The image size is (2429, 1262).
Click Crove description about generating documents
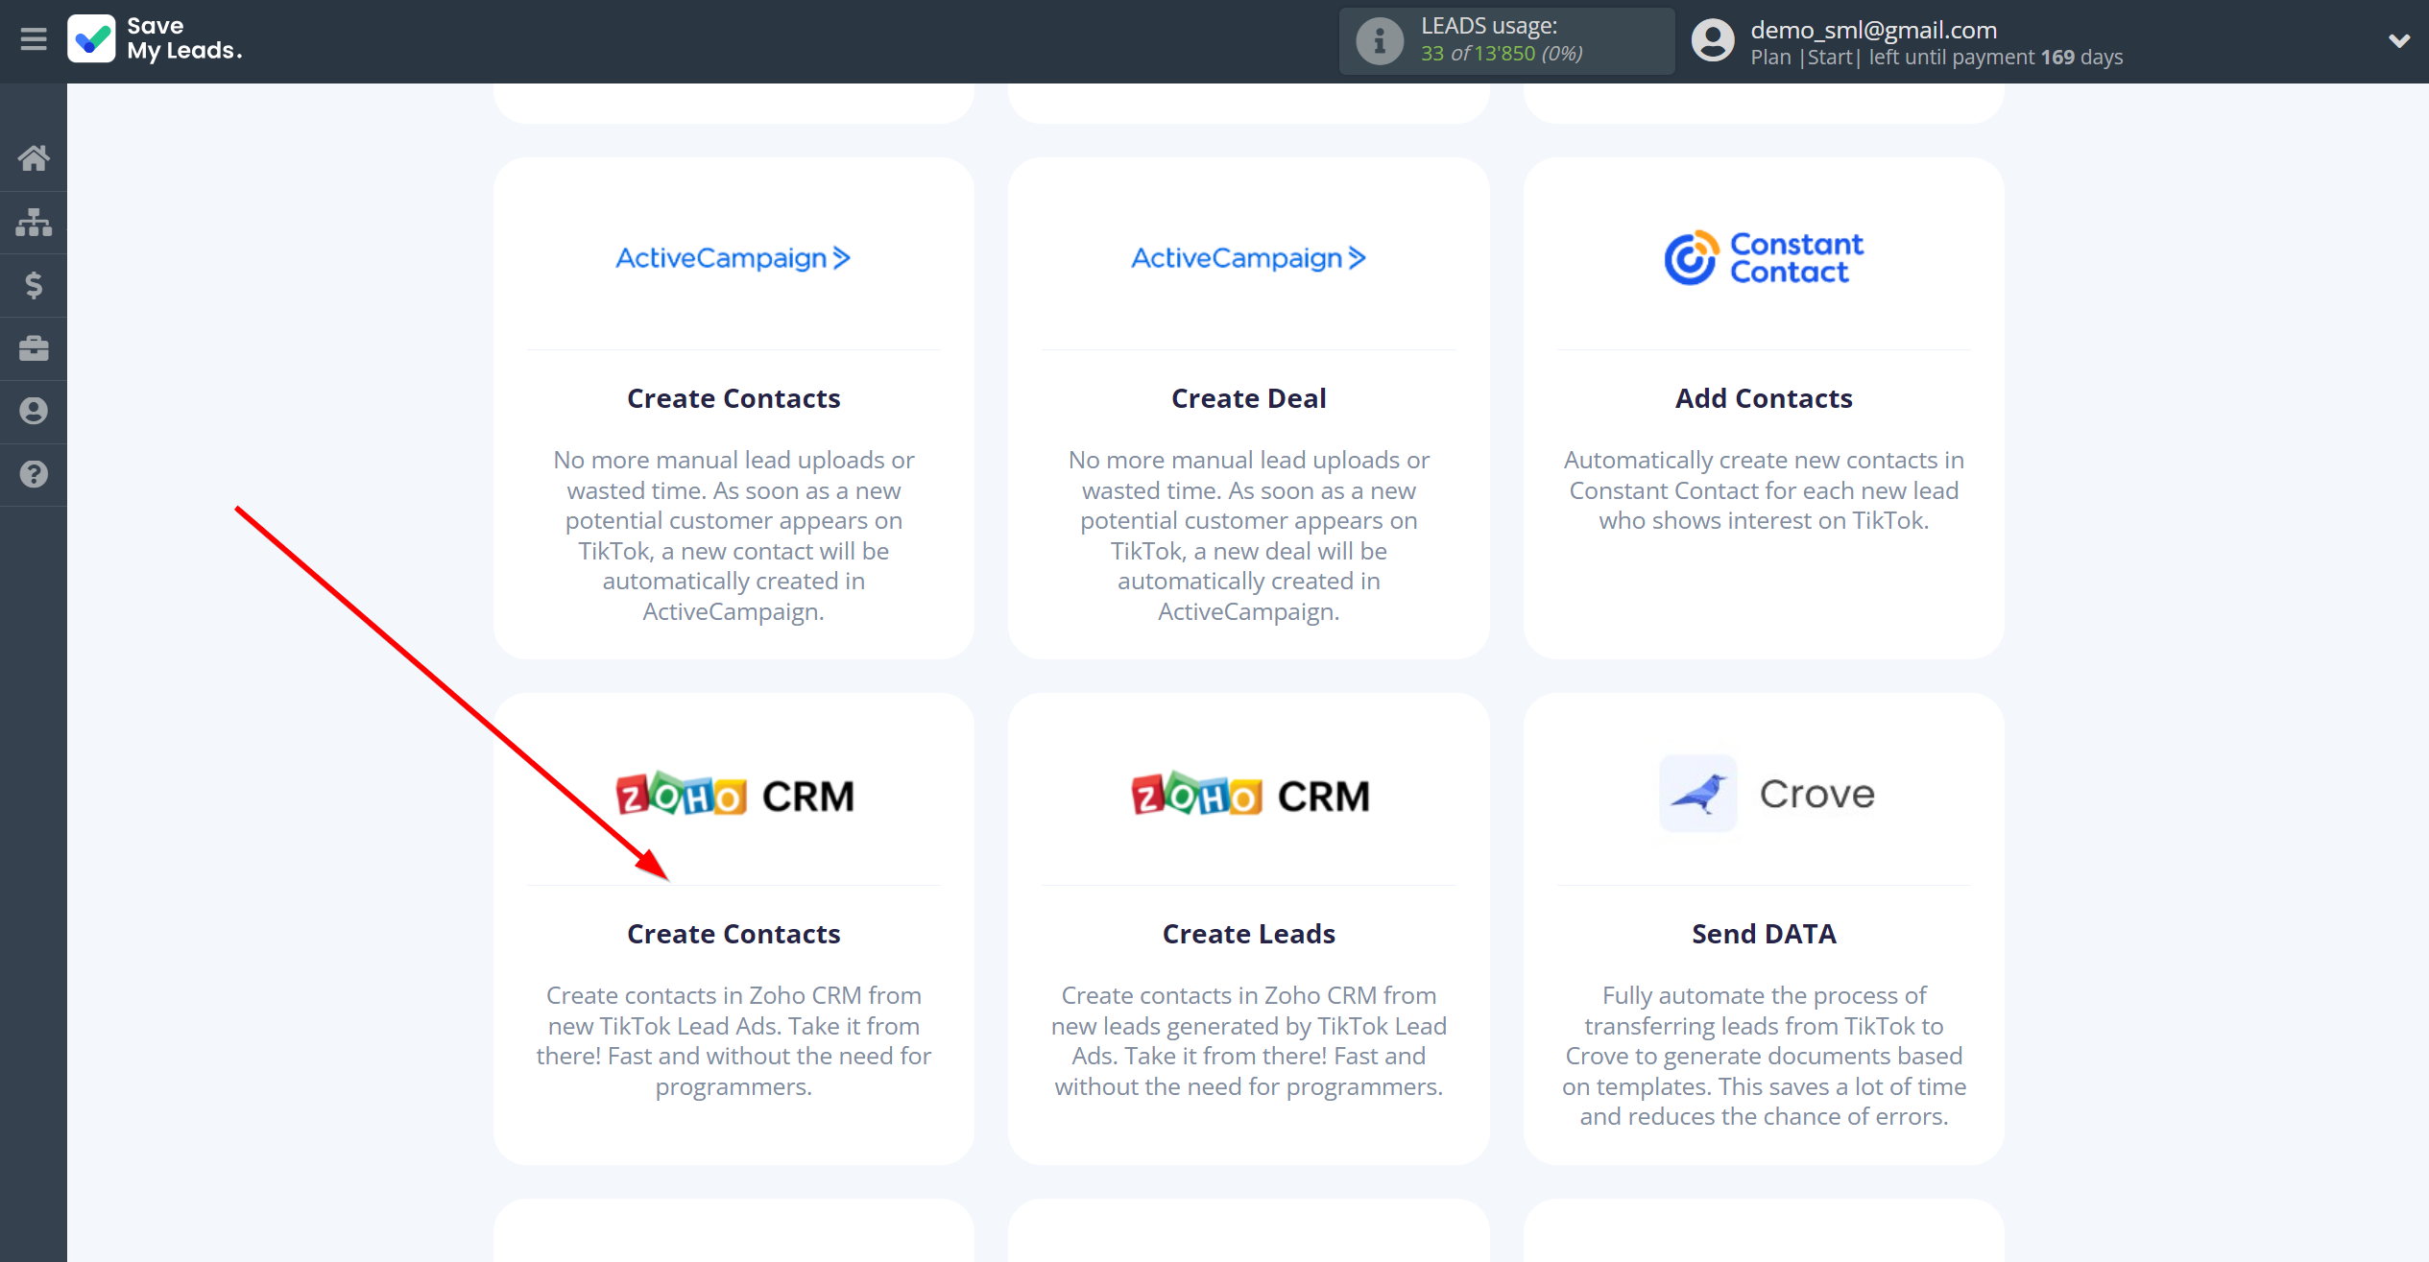pyautogui.click(x=1764, y=1056)
